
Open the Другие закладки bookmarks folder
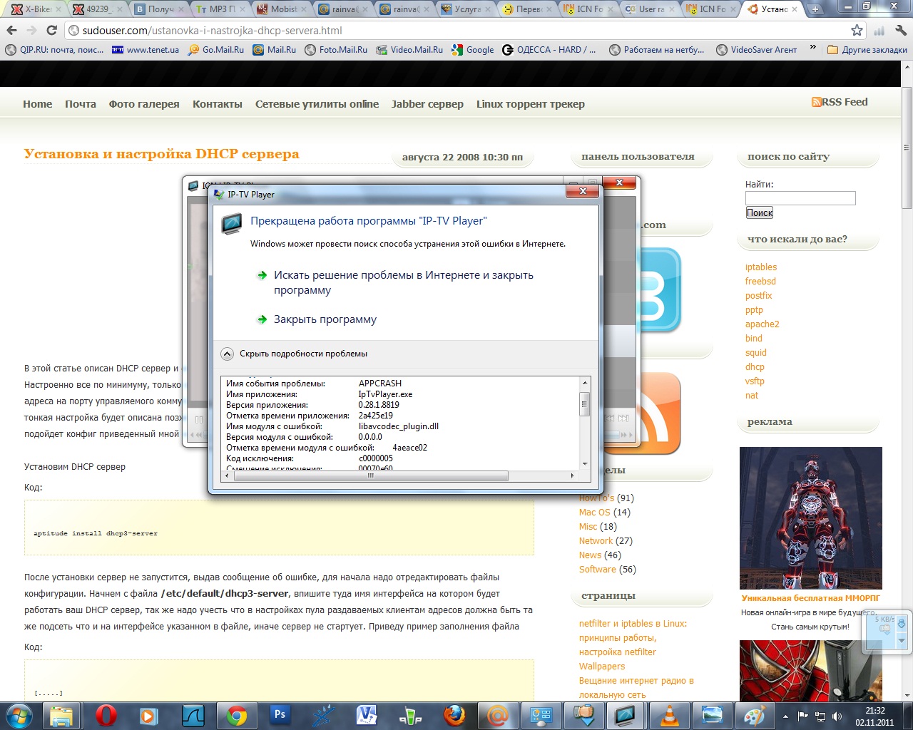(867, 50)
